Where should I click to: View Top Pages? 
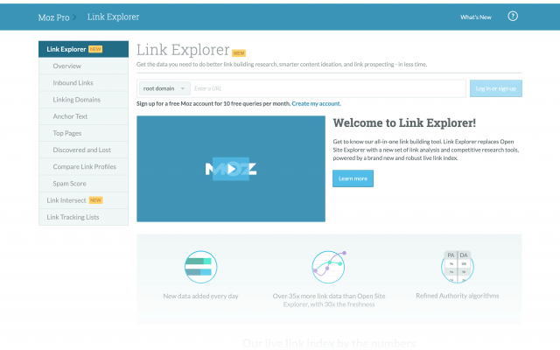84,133
